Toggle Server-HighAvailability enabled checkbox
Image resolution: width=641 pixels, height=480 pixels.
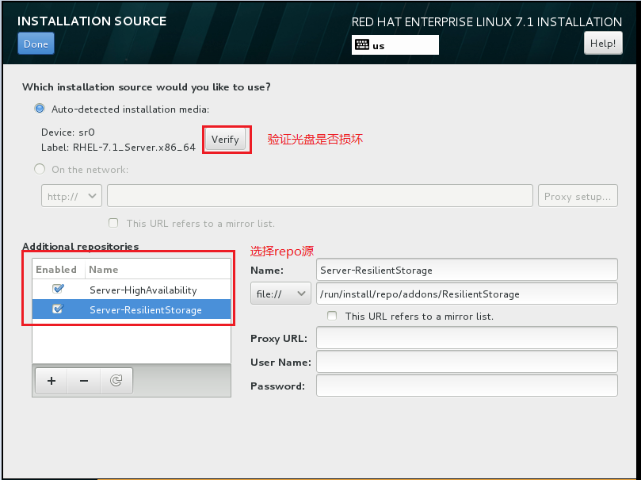pos(58,289)
